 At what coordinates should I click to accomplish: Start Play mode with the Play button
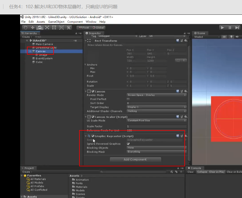pos(222,28)
